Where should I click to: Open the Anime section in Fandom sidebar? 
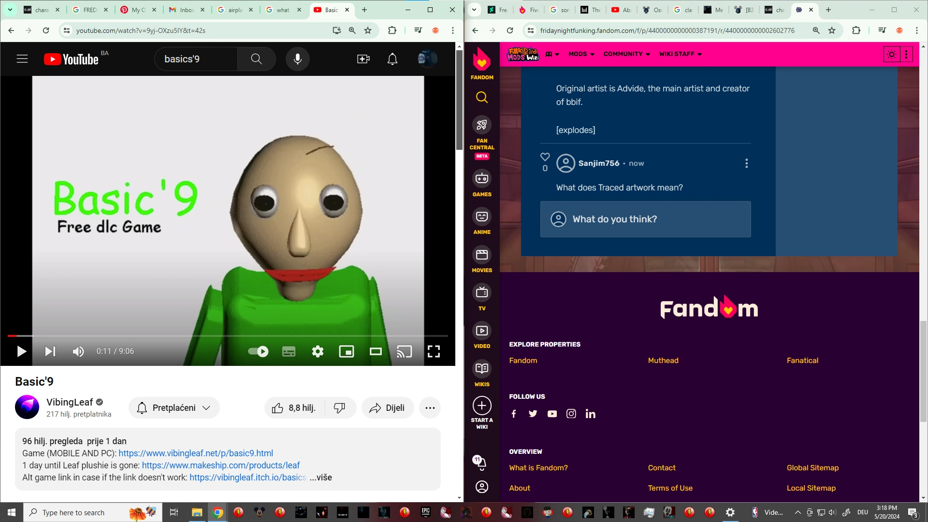pos(482,217)
